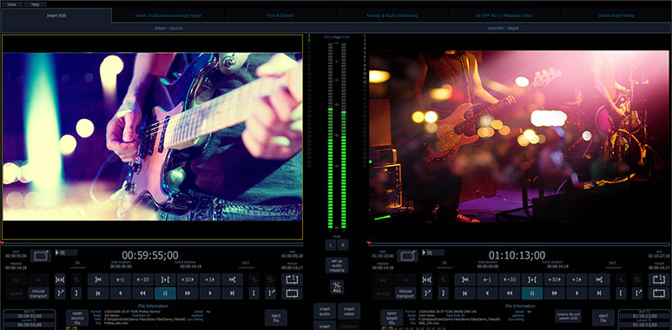Go to start of target file
Screen dimensions: 672x330
465,294
